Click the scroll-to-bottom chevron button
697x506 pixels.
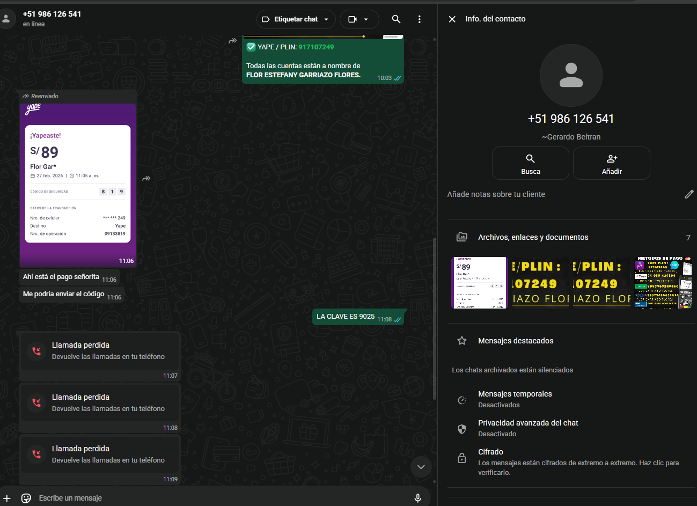click(x=421, y=467)
